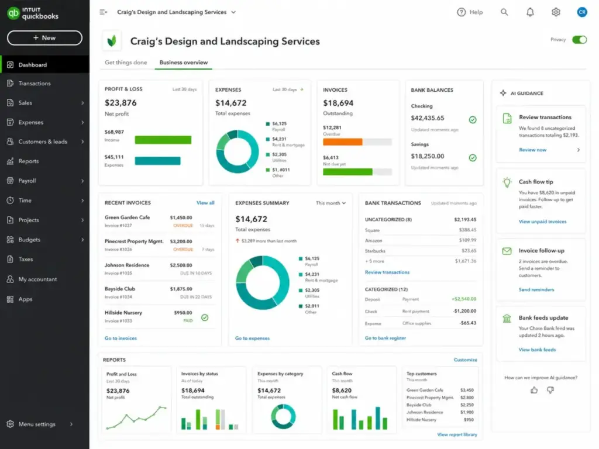Click the thumbs down feedback icon
The height and width of the screenshot is (449, 599).
550,390
